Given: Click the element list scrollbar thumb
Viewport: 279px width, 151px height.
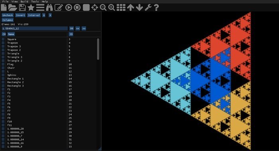Looking at the screenshot, I should [98, 49].
